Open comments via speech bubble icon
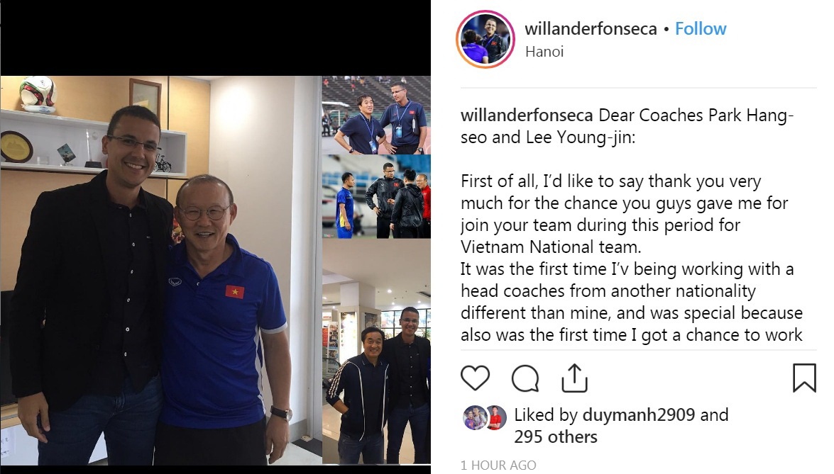Screen dimensions: 834x474 pos(525,378)
